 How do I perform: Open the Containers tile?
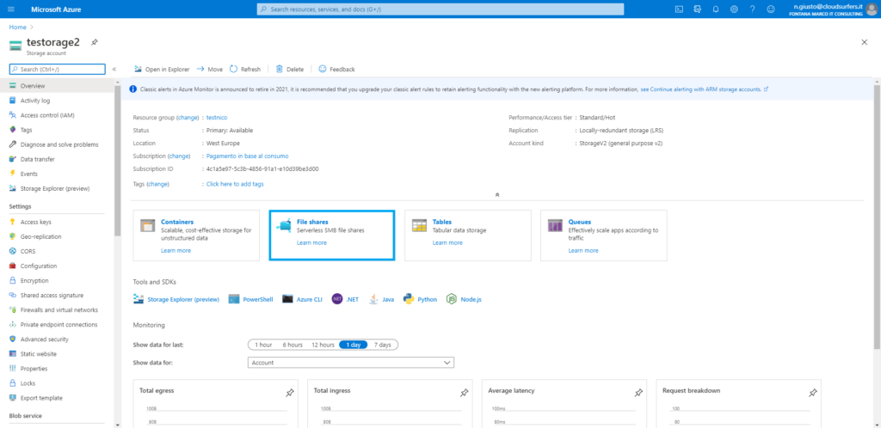196,235
